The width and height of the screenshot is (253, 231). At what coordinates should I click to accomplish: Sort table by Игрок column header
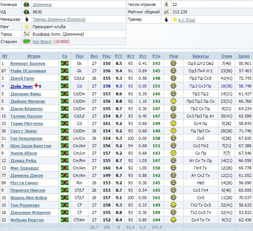coord(34,56)
